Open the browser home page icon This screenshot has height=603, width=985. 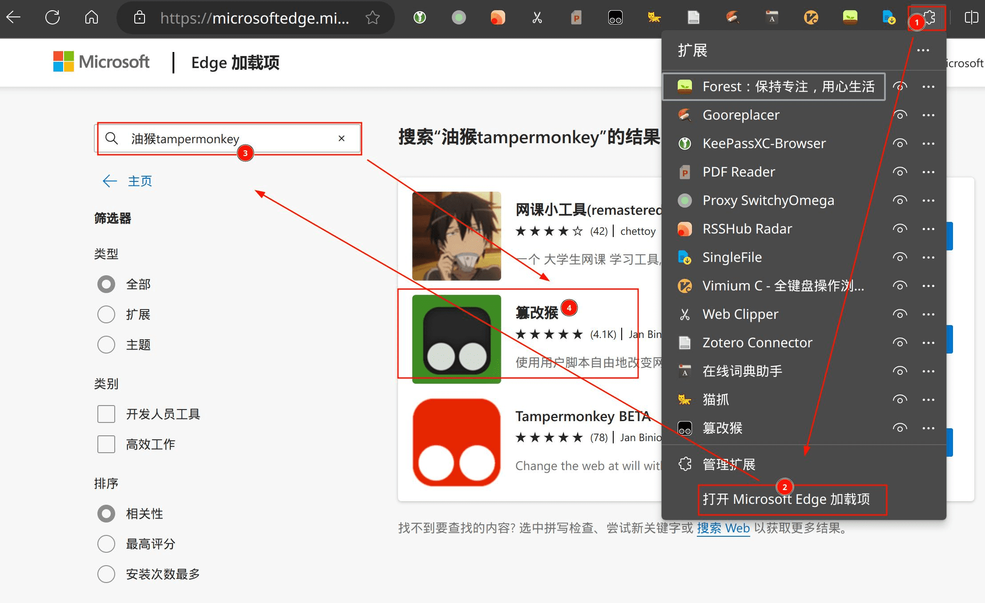click(92, 17)
